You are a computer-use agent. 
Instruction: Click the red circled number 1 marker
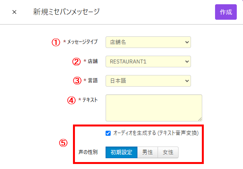tap(56, 42)
